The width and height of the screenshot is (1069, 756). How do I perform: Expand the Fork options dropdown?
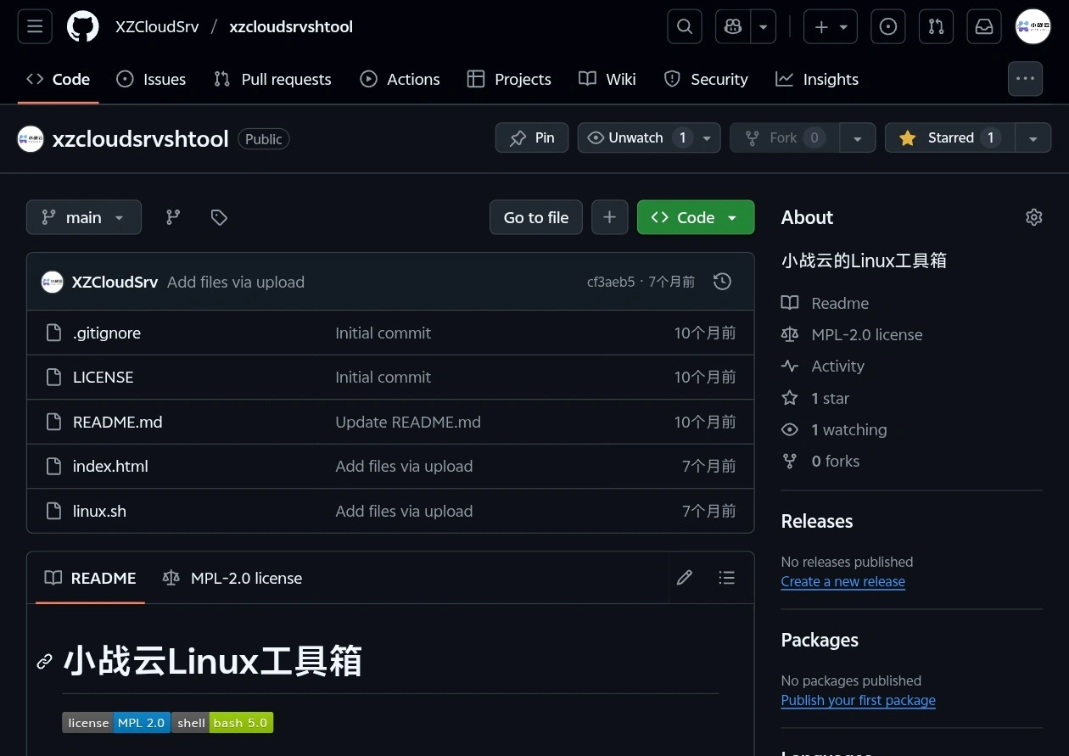[x=857, y=137]
